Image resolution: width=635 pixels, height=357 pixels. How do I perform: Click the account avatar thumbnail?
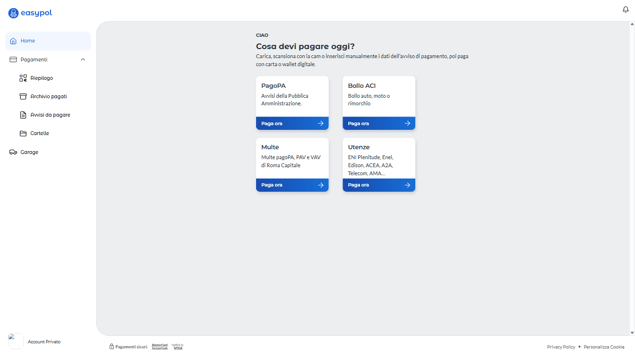tap(16, 341)
